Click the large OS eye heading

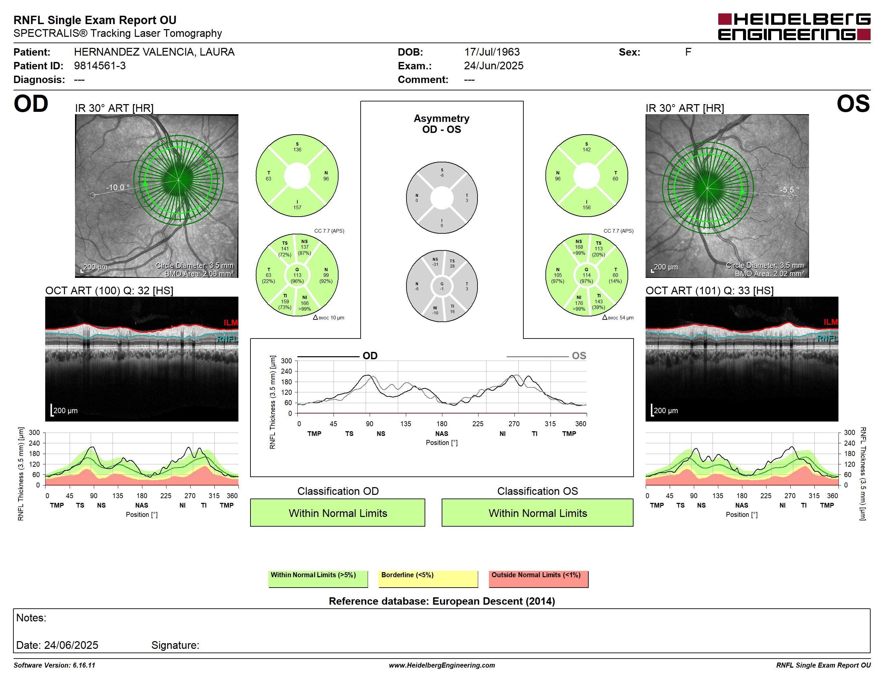tap(853, 103)
